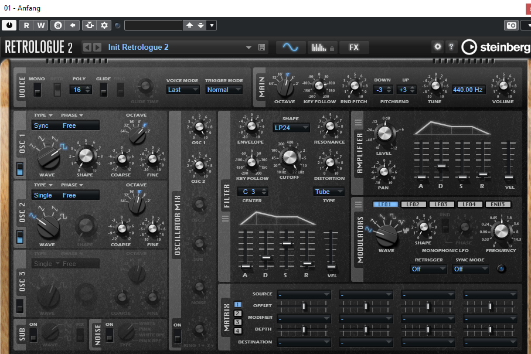Open the LFO Sync Mode dropdown
The image size is (531, 354).
tap(471, 269)
